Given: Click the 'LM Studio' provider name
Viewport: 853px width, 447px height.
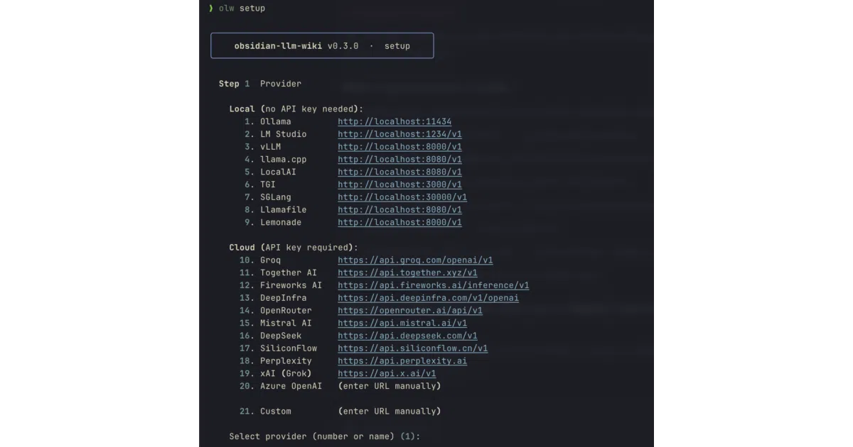Looking at the screenshot, I should tap(283, 134).
